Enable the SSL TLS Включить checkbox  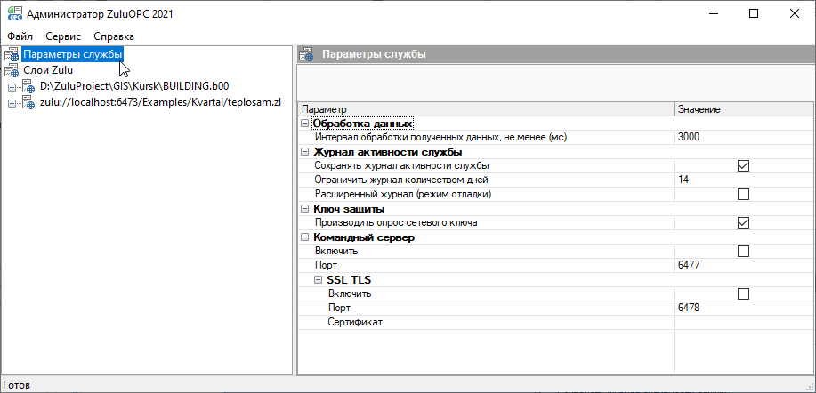tap(743, 293)
